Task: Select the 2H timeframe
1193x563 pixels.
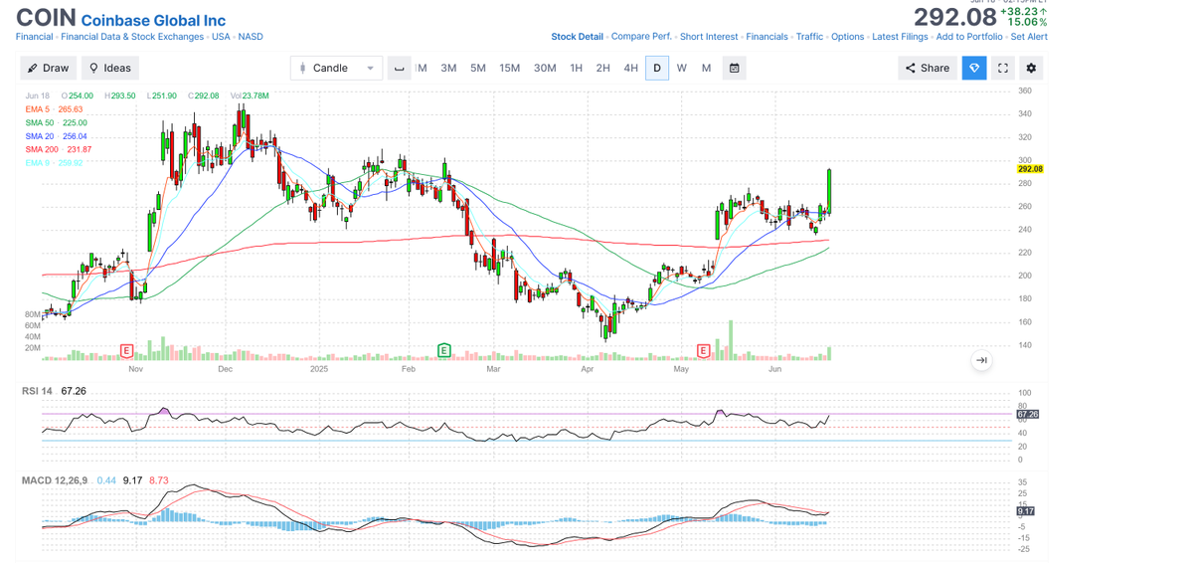Action: [x=603, y=68]
